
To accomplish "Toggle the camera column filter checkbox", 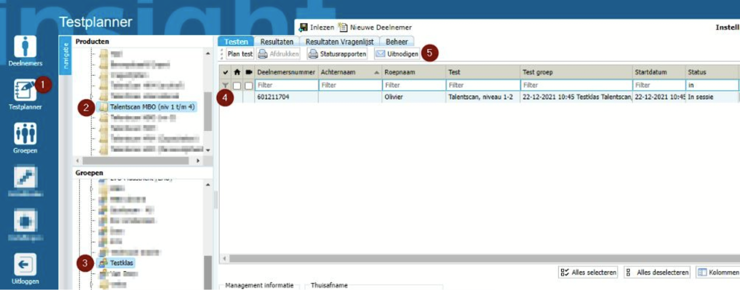I will 249,86.
